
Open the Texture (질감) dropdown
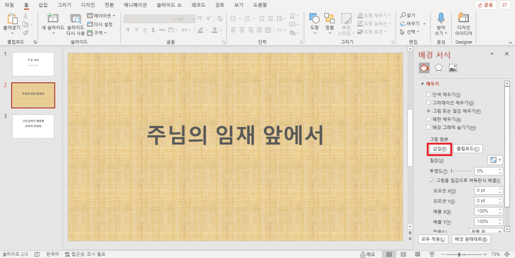(x=495, y=160)
